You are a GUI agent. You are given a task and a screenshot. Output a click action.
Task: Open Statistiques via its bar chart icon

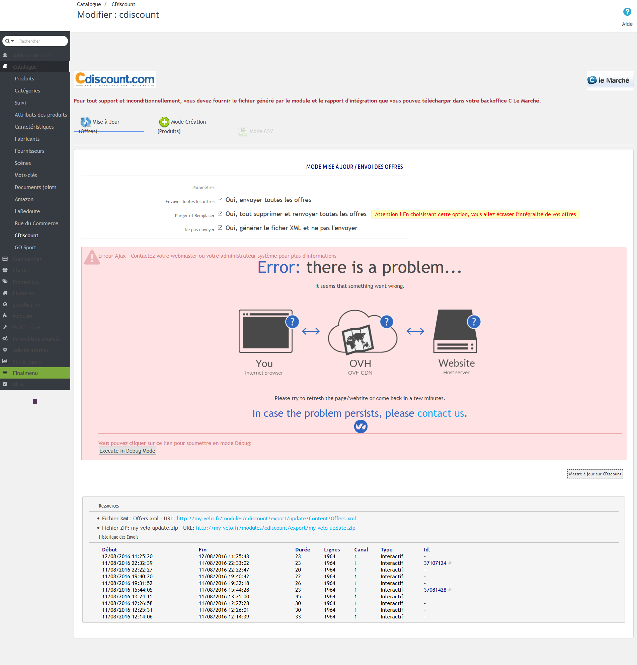tap(5, 361)
